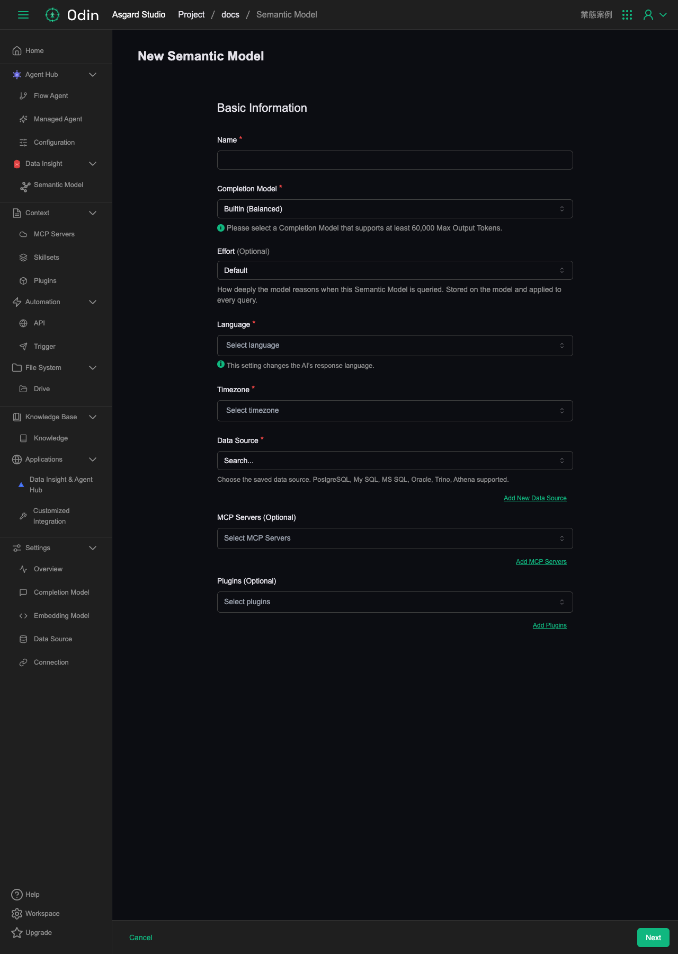Click the Workspace gear icon
Image resolution: width=678 pixels, height=954 pixels.
click(17, 914)
